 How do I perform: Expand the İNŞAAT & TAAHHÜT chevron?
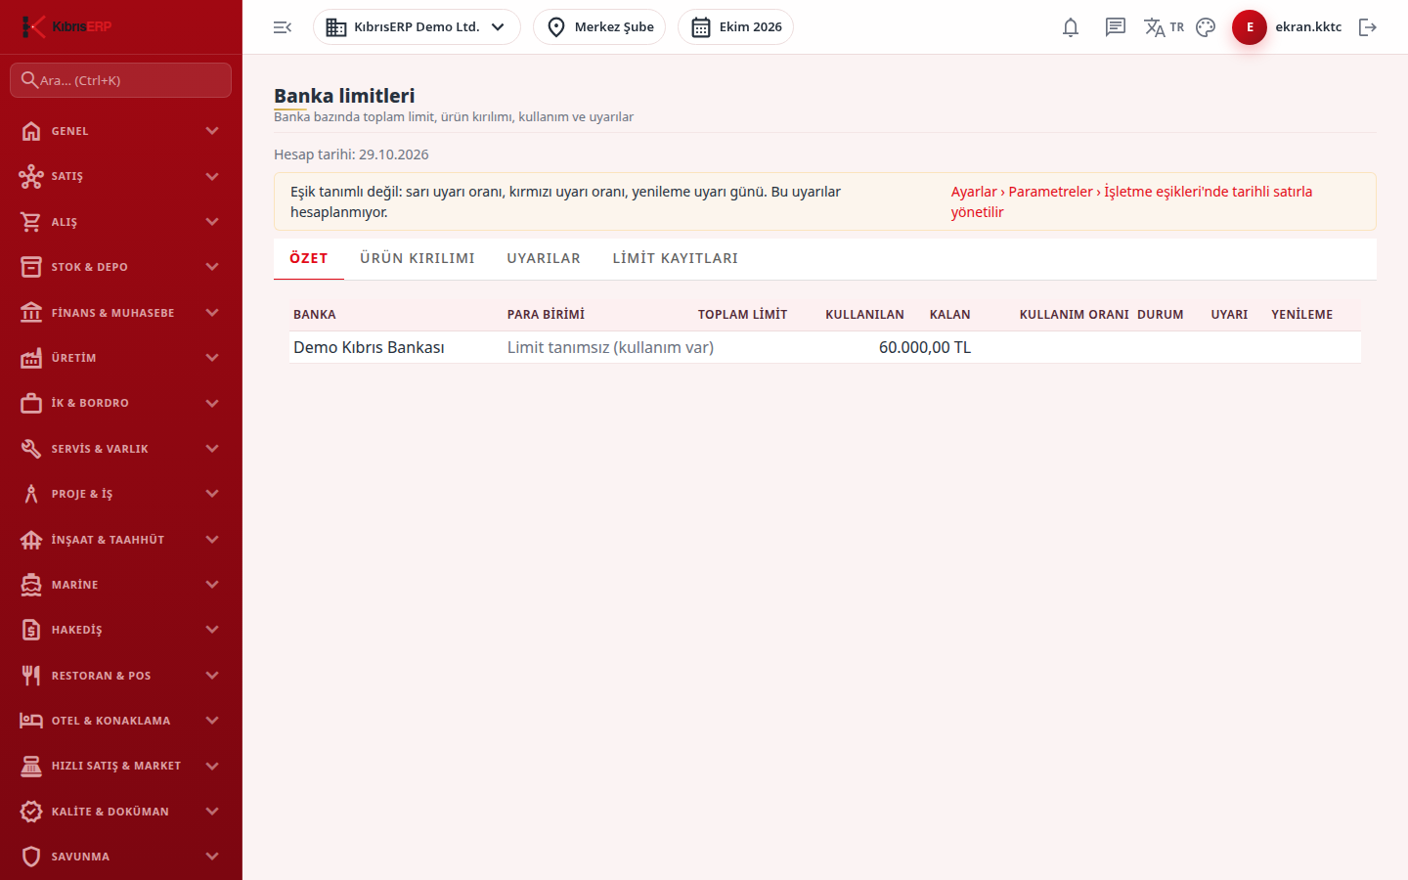[212, 540]
